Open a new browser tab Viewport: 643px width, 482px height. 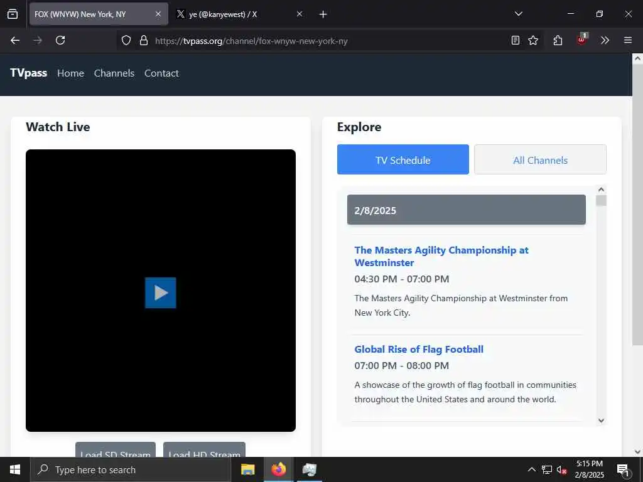323,14
